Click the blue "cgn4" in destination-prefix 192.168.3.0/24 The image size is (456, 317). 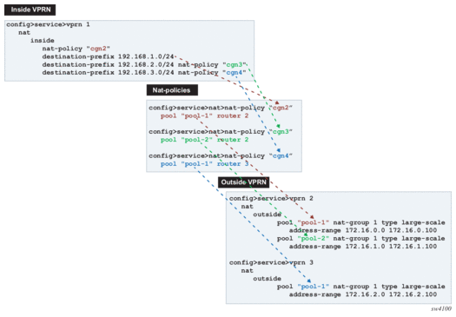tap(235, 72)
